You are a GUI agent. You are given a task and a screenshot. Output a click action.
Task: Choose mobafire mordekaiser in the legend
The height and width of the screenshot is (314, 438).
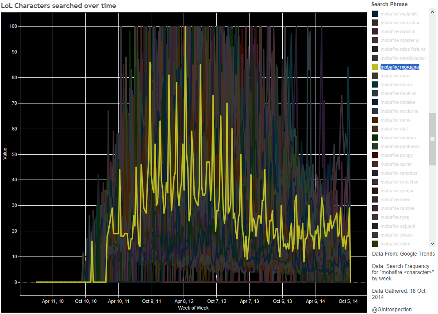tap(403, 58)
